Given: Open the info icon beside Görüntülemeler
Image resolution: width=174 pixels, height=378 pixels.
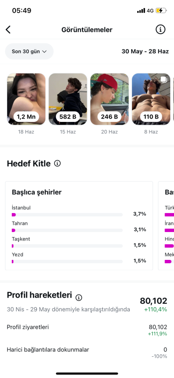Looking at the screenshot, I should (x=160, y=30).
